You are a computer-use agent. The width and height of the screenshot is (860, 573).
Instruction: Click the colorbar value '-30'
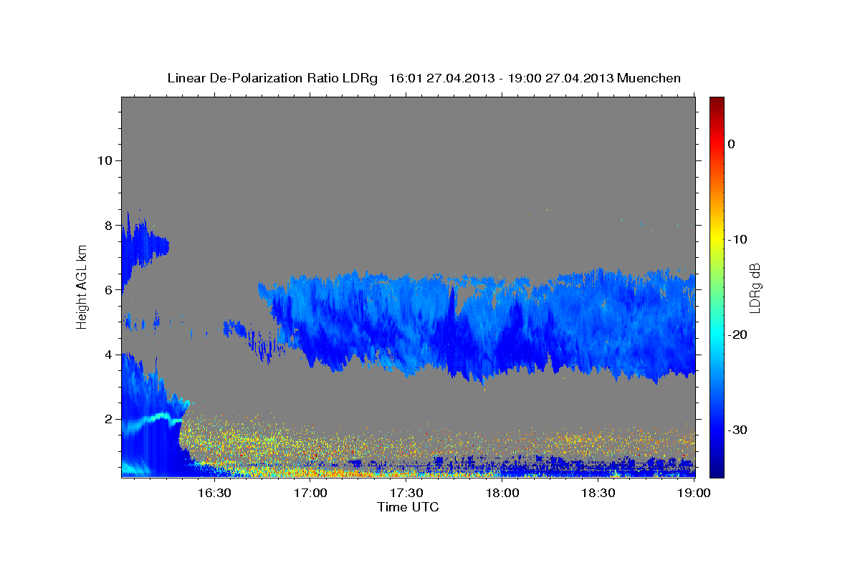(737, 430)
